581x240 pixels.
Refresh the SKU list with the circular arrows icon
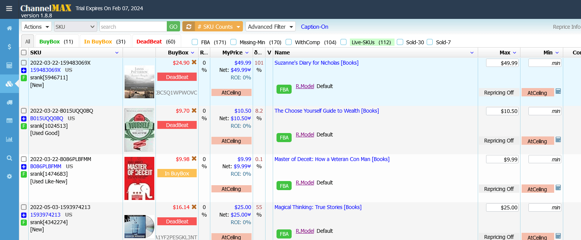coord(189,26)
